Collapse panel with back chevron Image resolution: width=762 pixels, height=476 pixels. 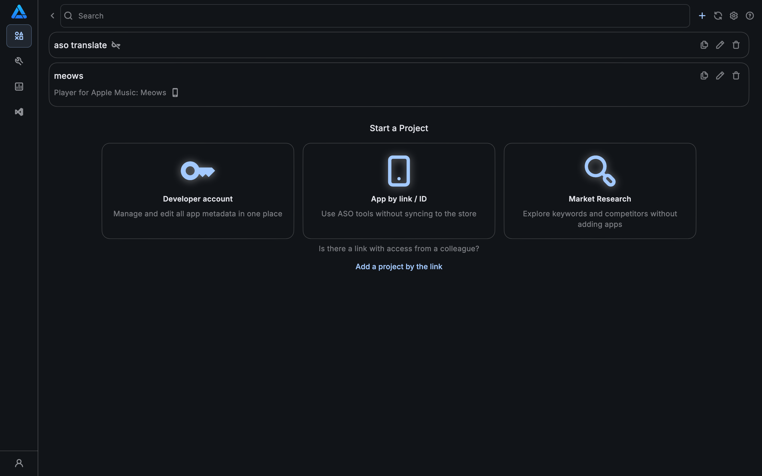click(x=53, y=16)
